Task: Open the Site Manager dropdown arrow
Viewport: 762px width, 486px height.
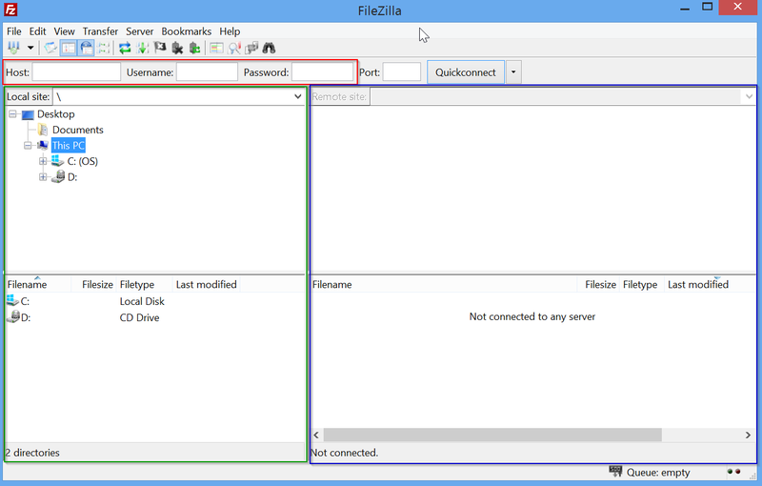Action: 30,48
